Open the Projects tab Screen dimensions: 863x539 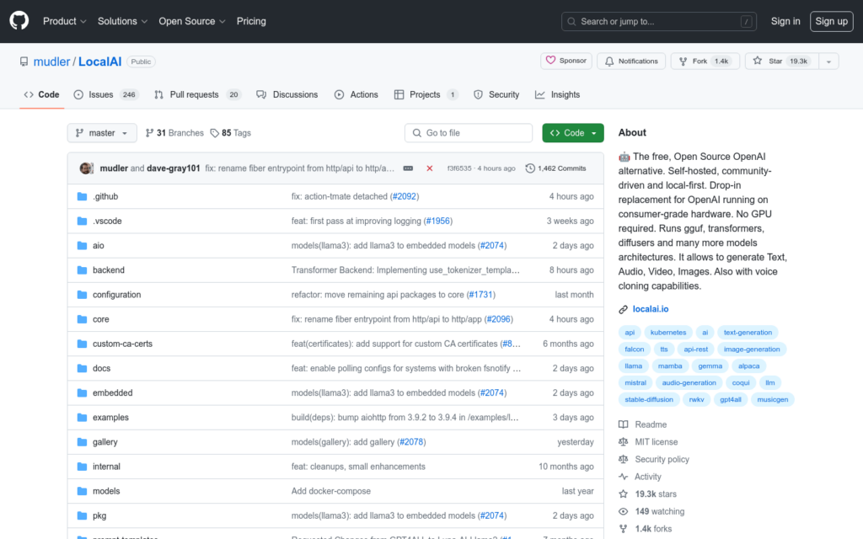(426, 94)
